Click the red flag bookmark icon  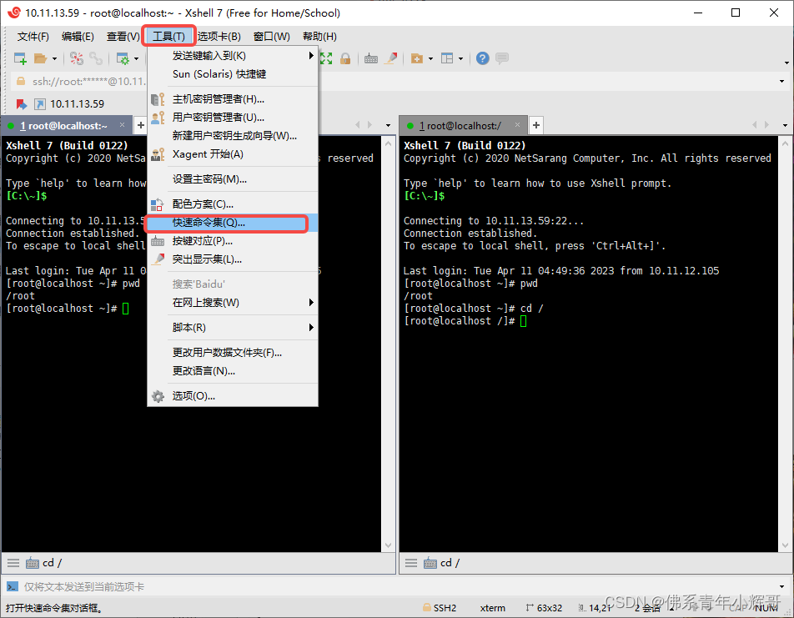[x=22, y=104]
